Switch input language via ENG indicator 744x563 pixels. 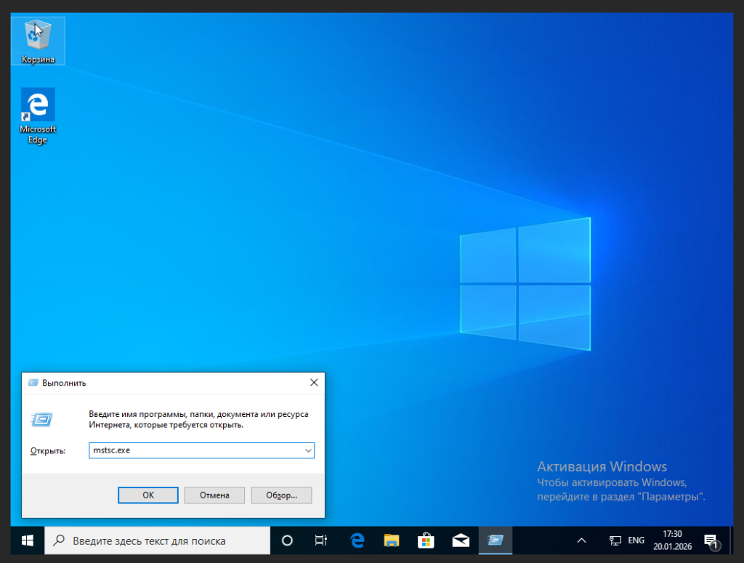[636, 540]
